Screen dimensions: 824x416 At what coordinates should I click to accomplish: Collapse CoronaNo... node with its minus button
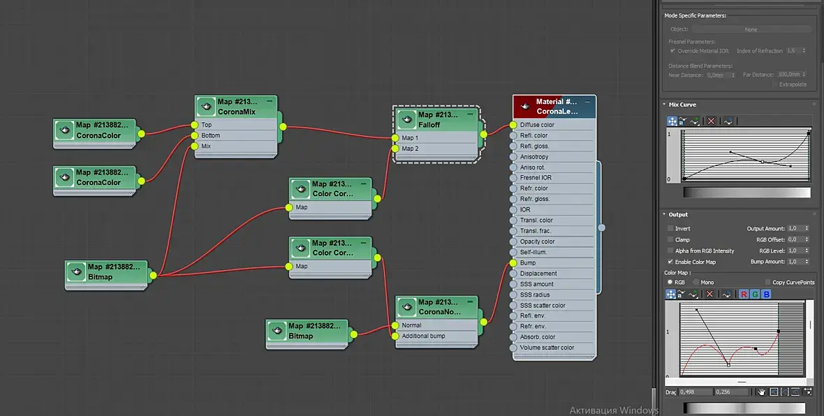[x=471, y=302]
